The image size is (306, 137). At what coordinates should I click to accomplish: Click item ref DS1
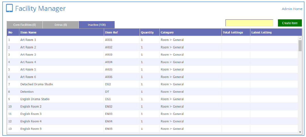108,99
